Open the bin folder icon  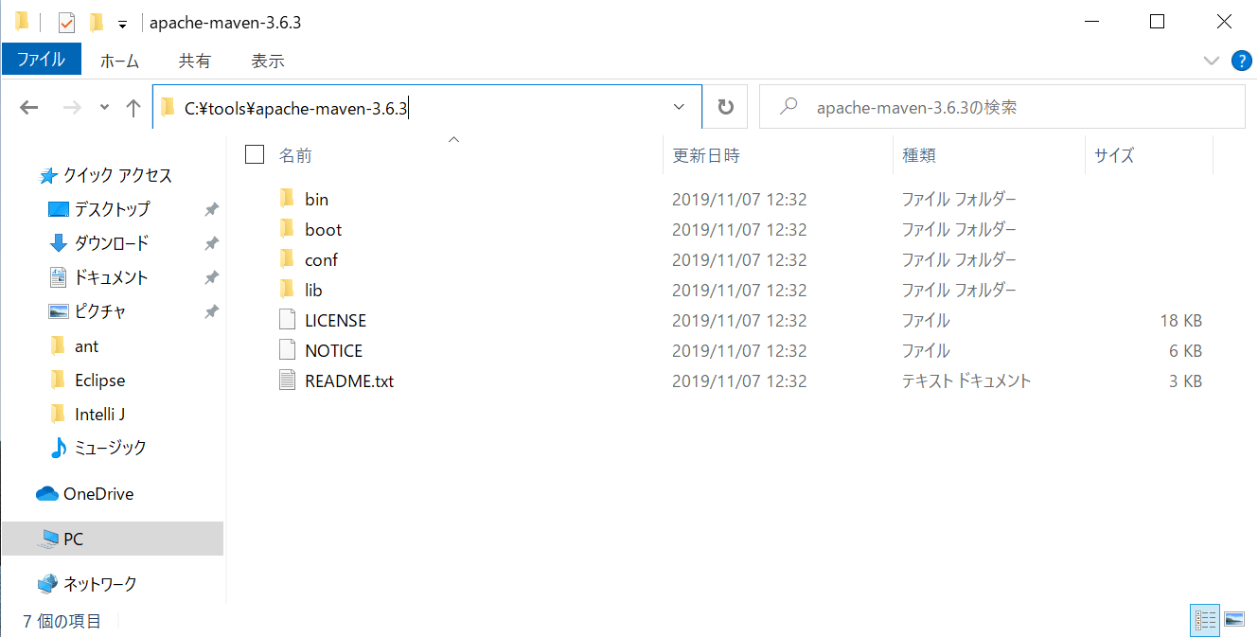point(288,199)
